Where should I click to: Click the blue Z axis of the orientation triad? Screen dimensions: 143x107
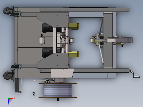pyautogui.click(x=8, y=101)
